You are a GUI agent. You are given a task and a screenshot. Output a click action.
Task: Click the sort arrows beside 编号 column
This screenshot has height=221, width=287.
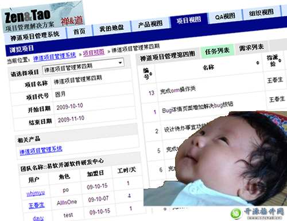click(x=151, y=74)
